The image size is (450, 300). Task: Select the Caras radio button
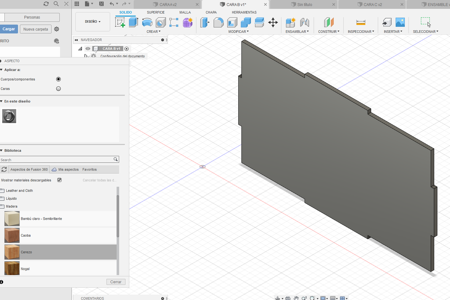[58, 89]
